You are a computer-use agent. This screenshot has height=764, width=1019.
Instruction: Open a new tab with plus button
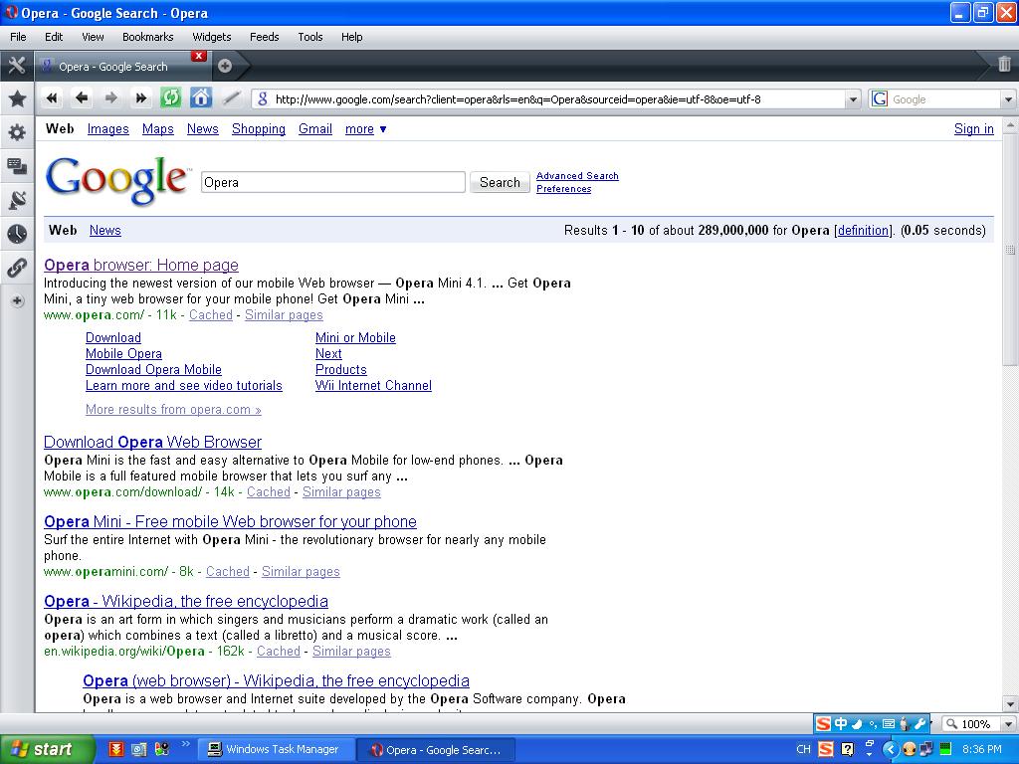225,66
